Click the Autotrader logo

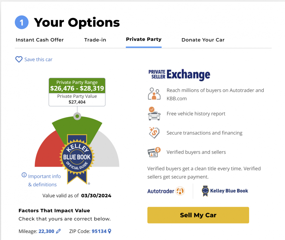[166, 191]
